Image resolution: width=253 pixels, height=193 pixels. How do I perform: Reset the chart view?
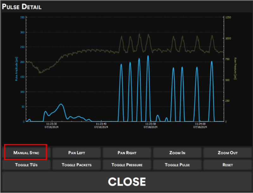pyautogui.click(x=227, y=165)
